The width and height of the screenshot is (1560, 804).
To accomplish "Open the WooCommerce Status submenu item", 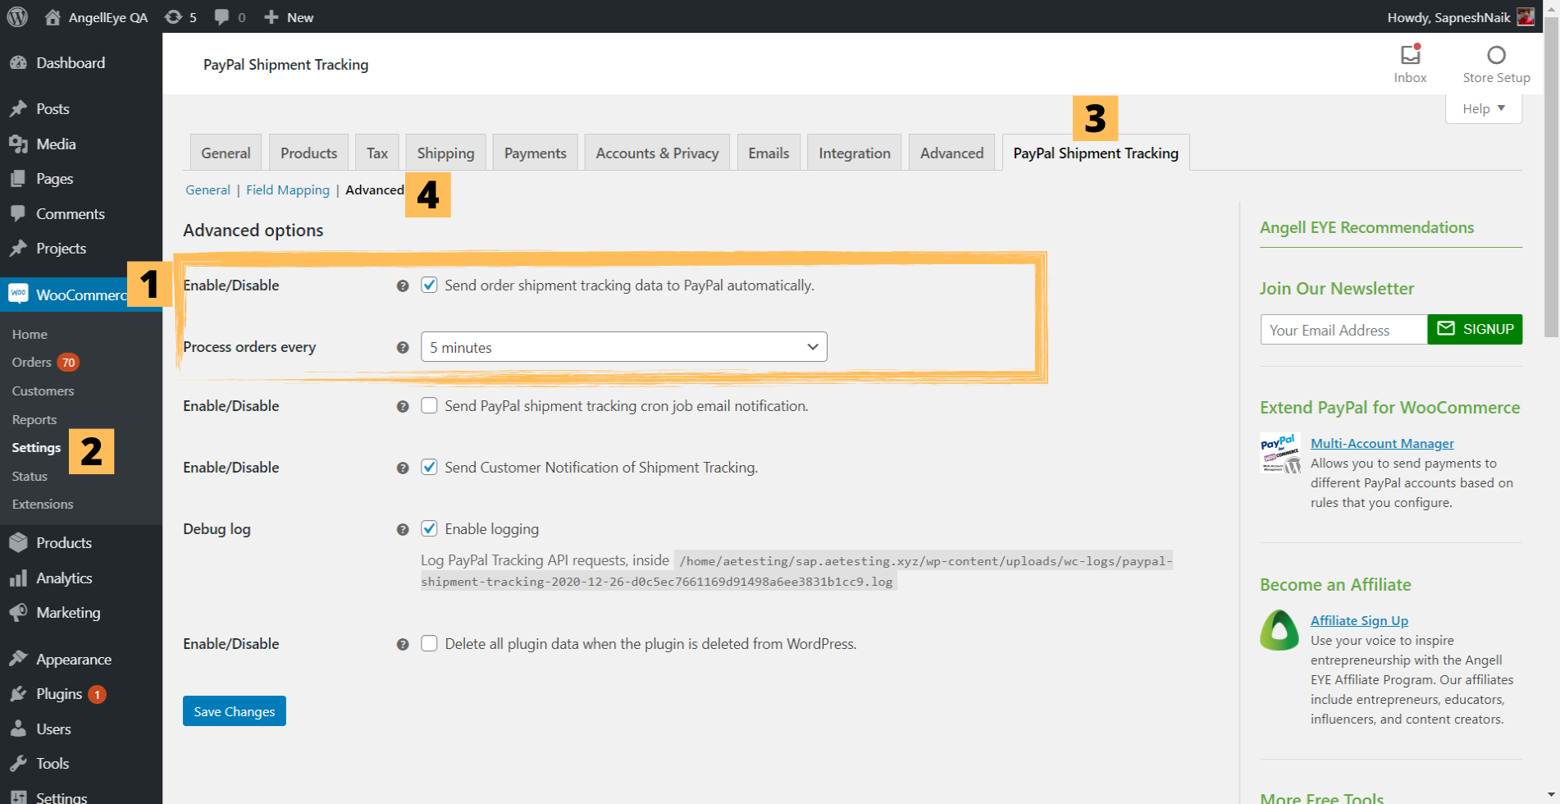I will click(x=30, y=476).
